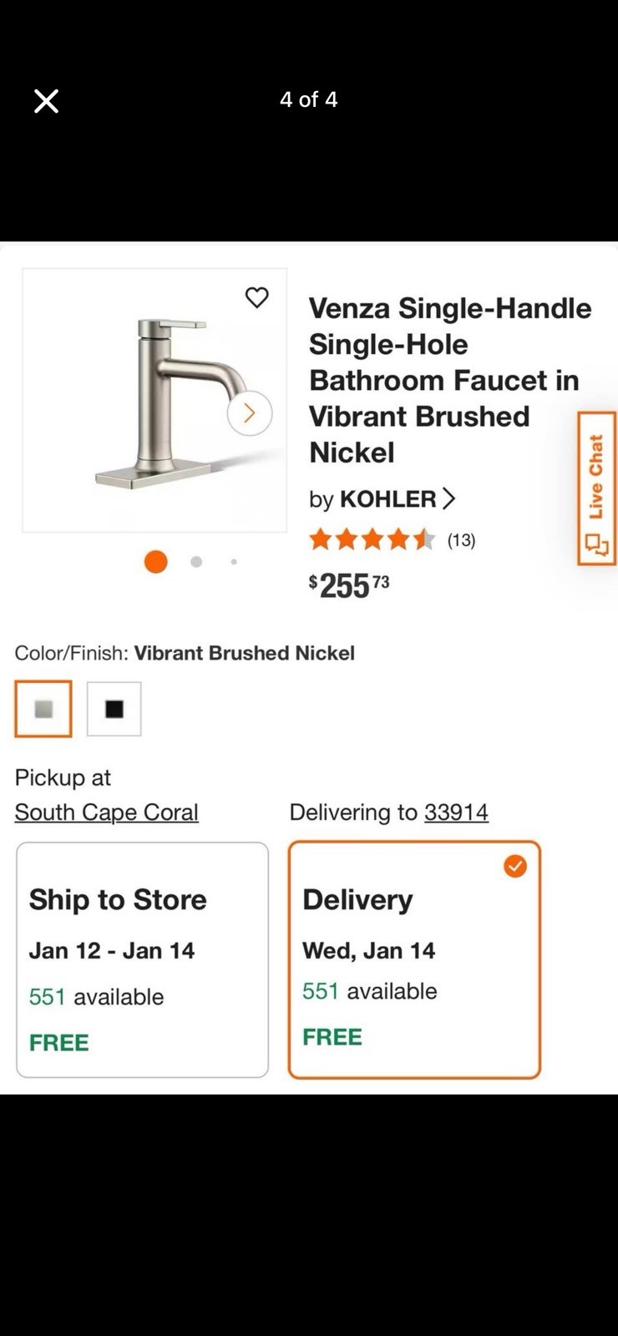
Task: View the 13 customer reviews count
Action: click(461, 540)
